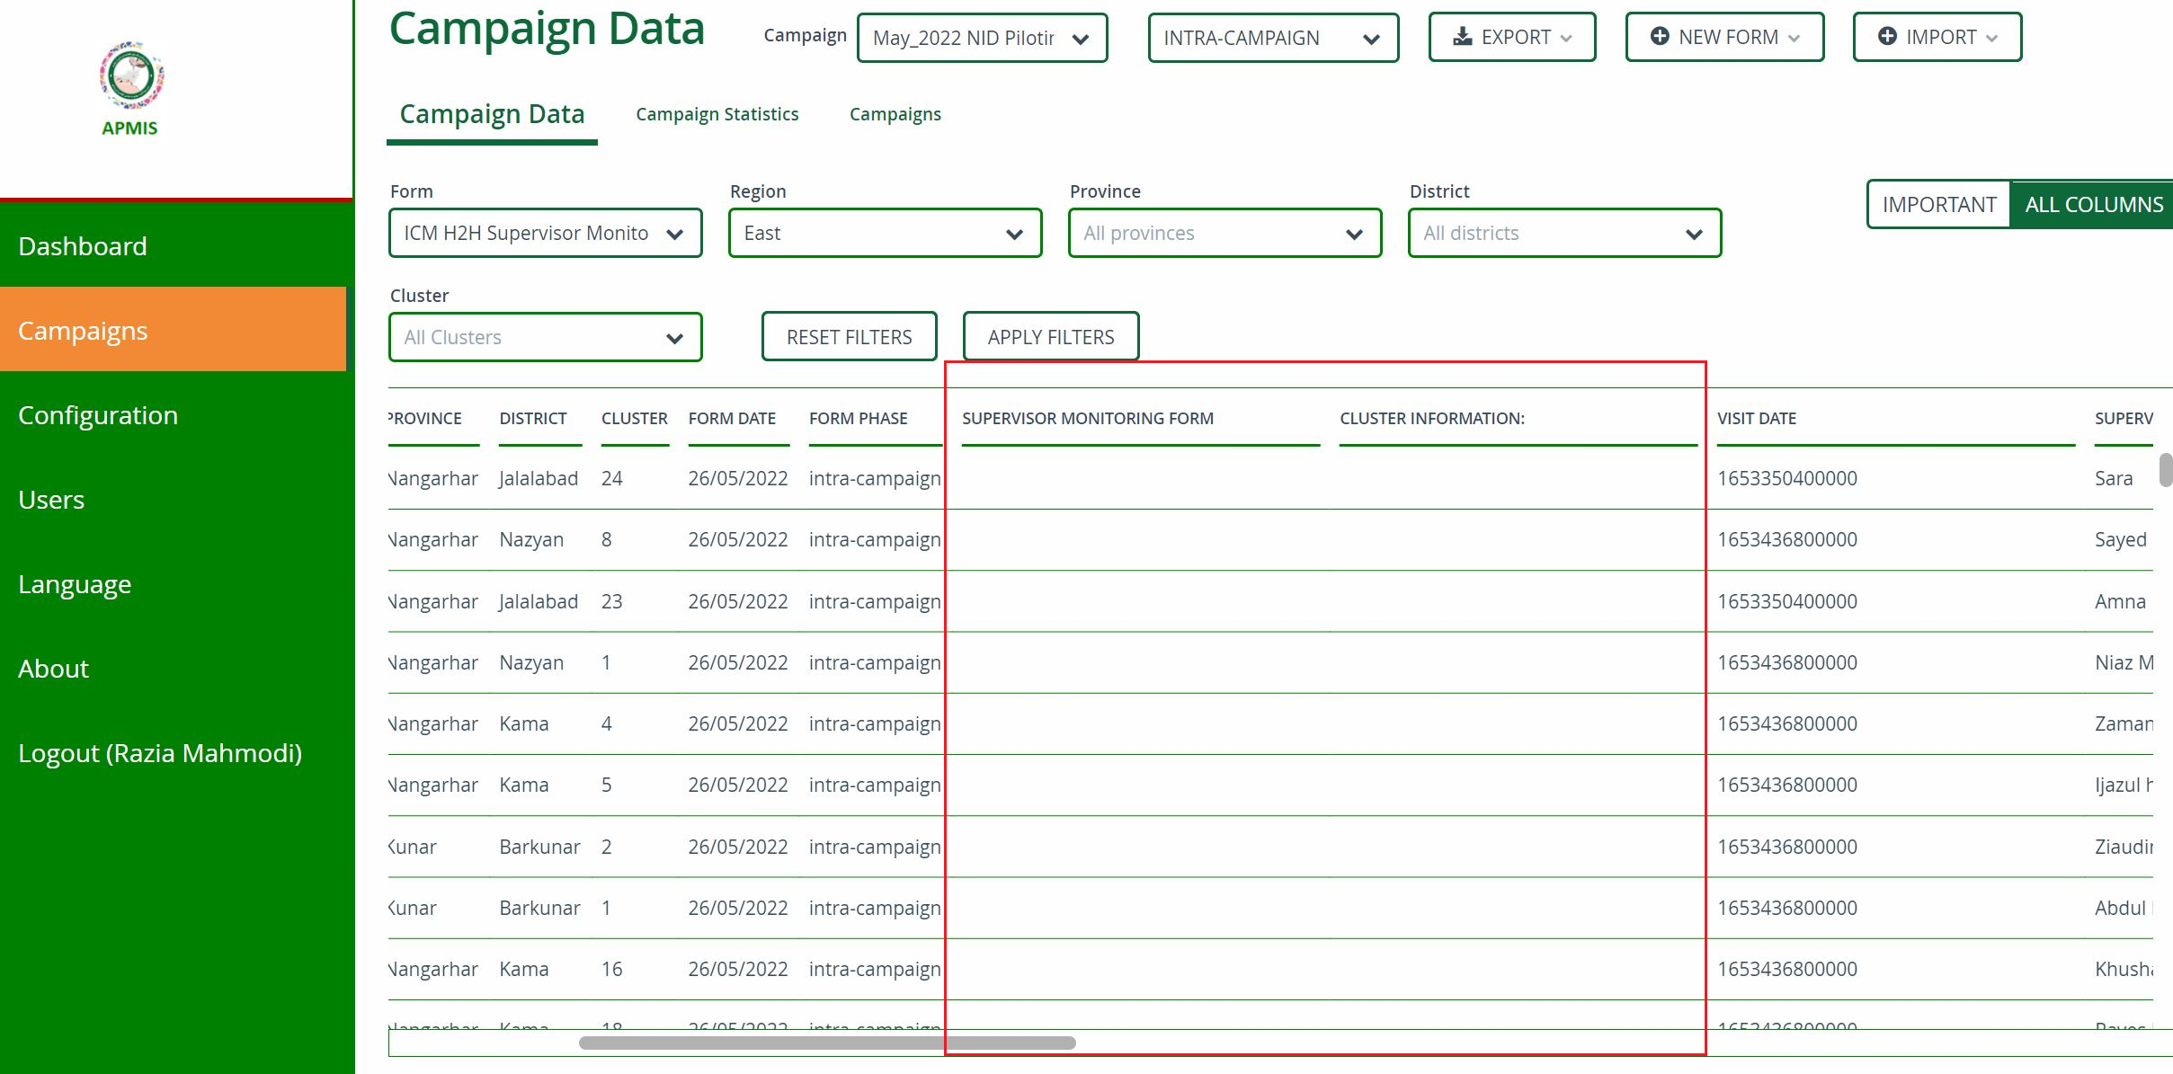The height and width of the screenshot is (1074, 2173).
Task: Open the Campaigns tab
Action: (x=895, y=114)
